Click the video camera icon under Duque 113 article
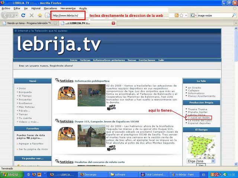This screenshot has width=238, height=178. click(x=111, y=148)
